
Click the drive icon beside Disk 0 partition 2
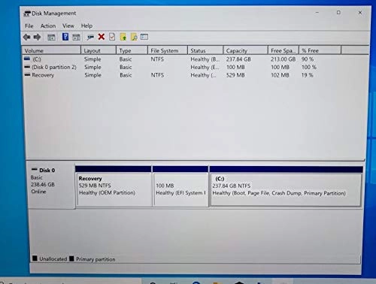pos(27,67)
